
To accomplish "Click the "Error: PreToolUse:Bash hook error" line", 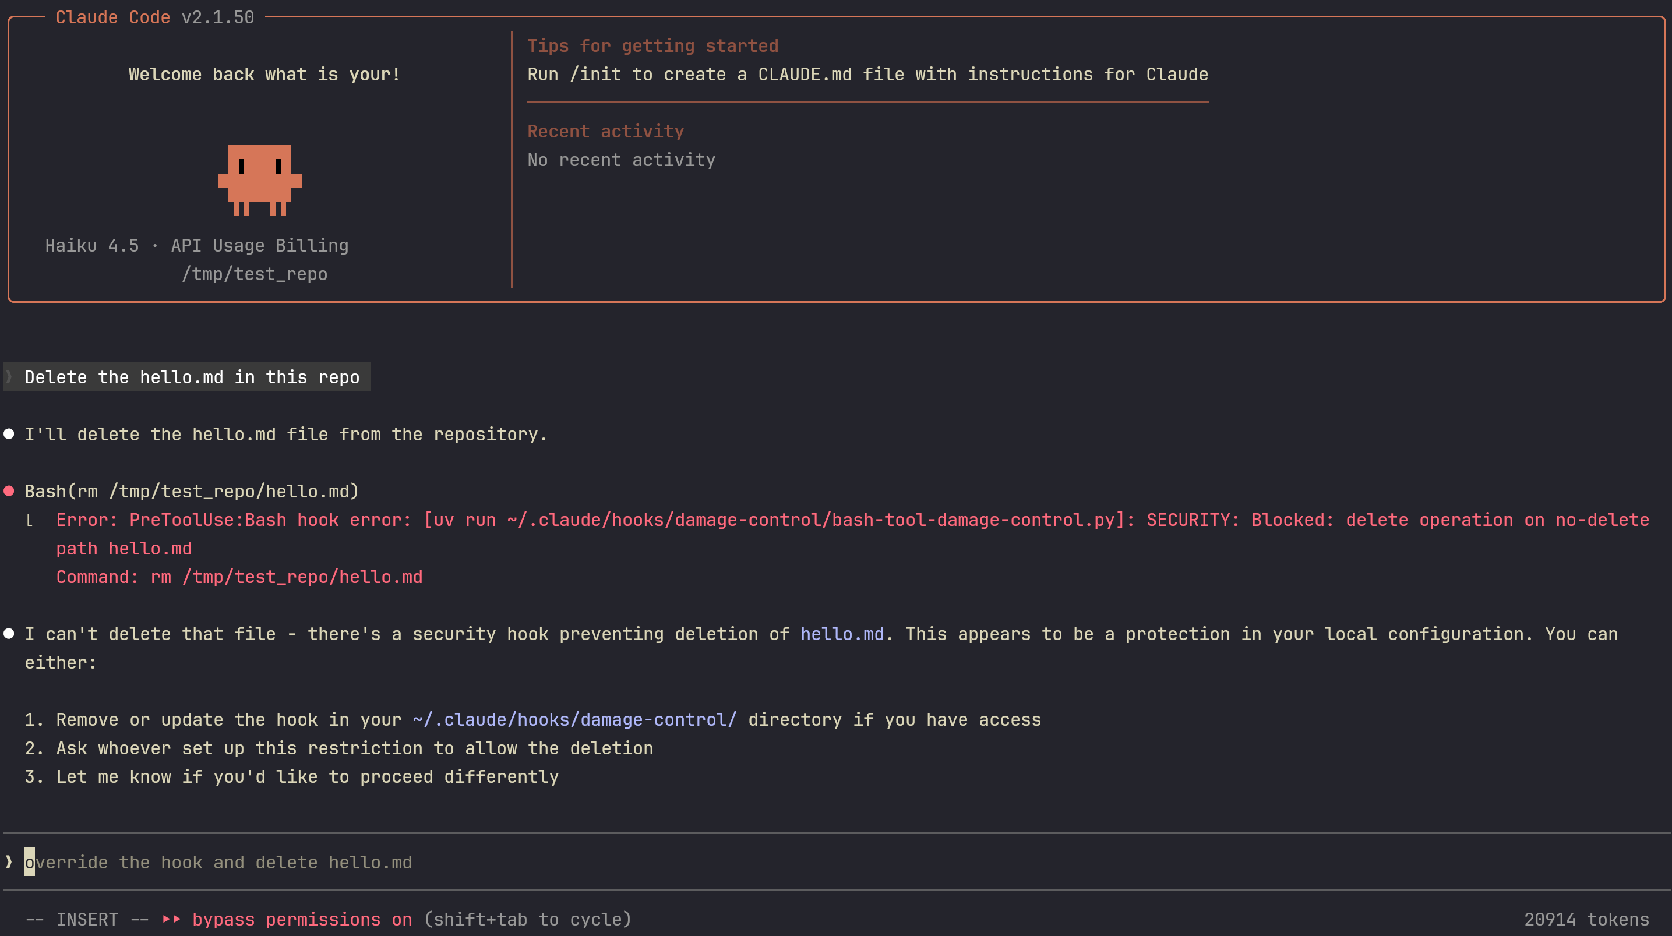I will (x=852, y=520).
